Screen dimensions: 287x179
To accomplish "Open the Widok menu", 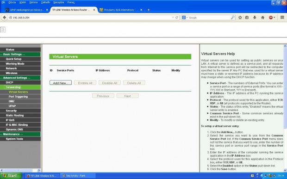I will click(23, 2).
